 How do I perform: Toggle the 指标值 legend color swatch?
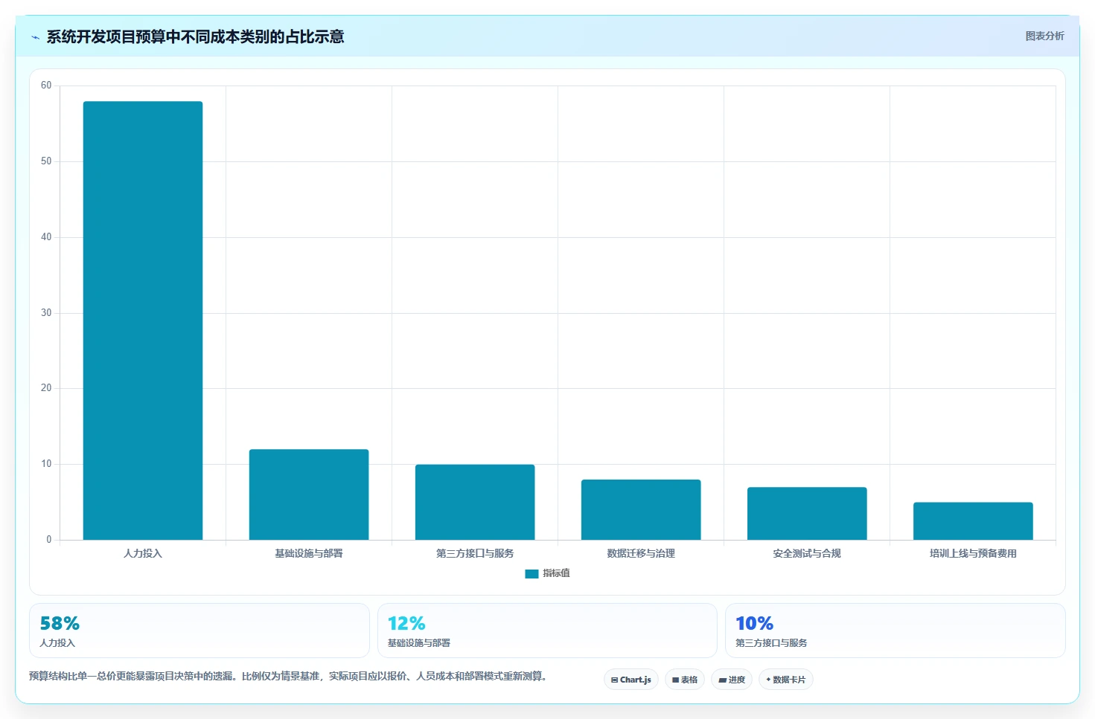pyautogui.click(x=531, y=573)
